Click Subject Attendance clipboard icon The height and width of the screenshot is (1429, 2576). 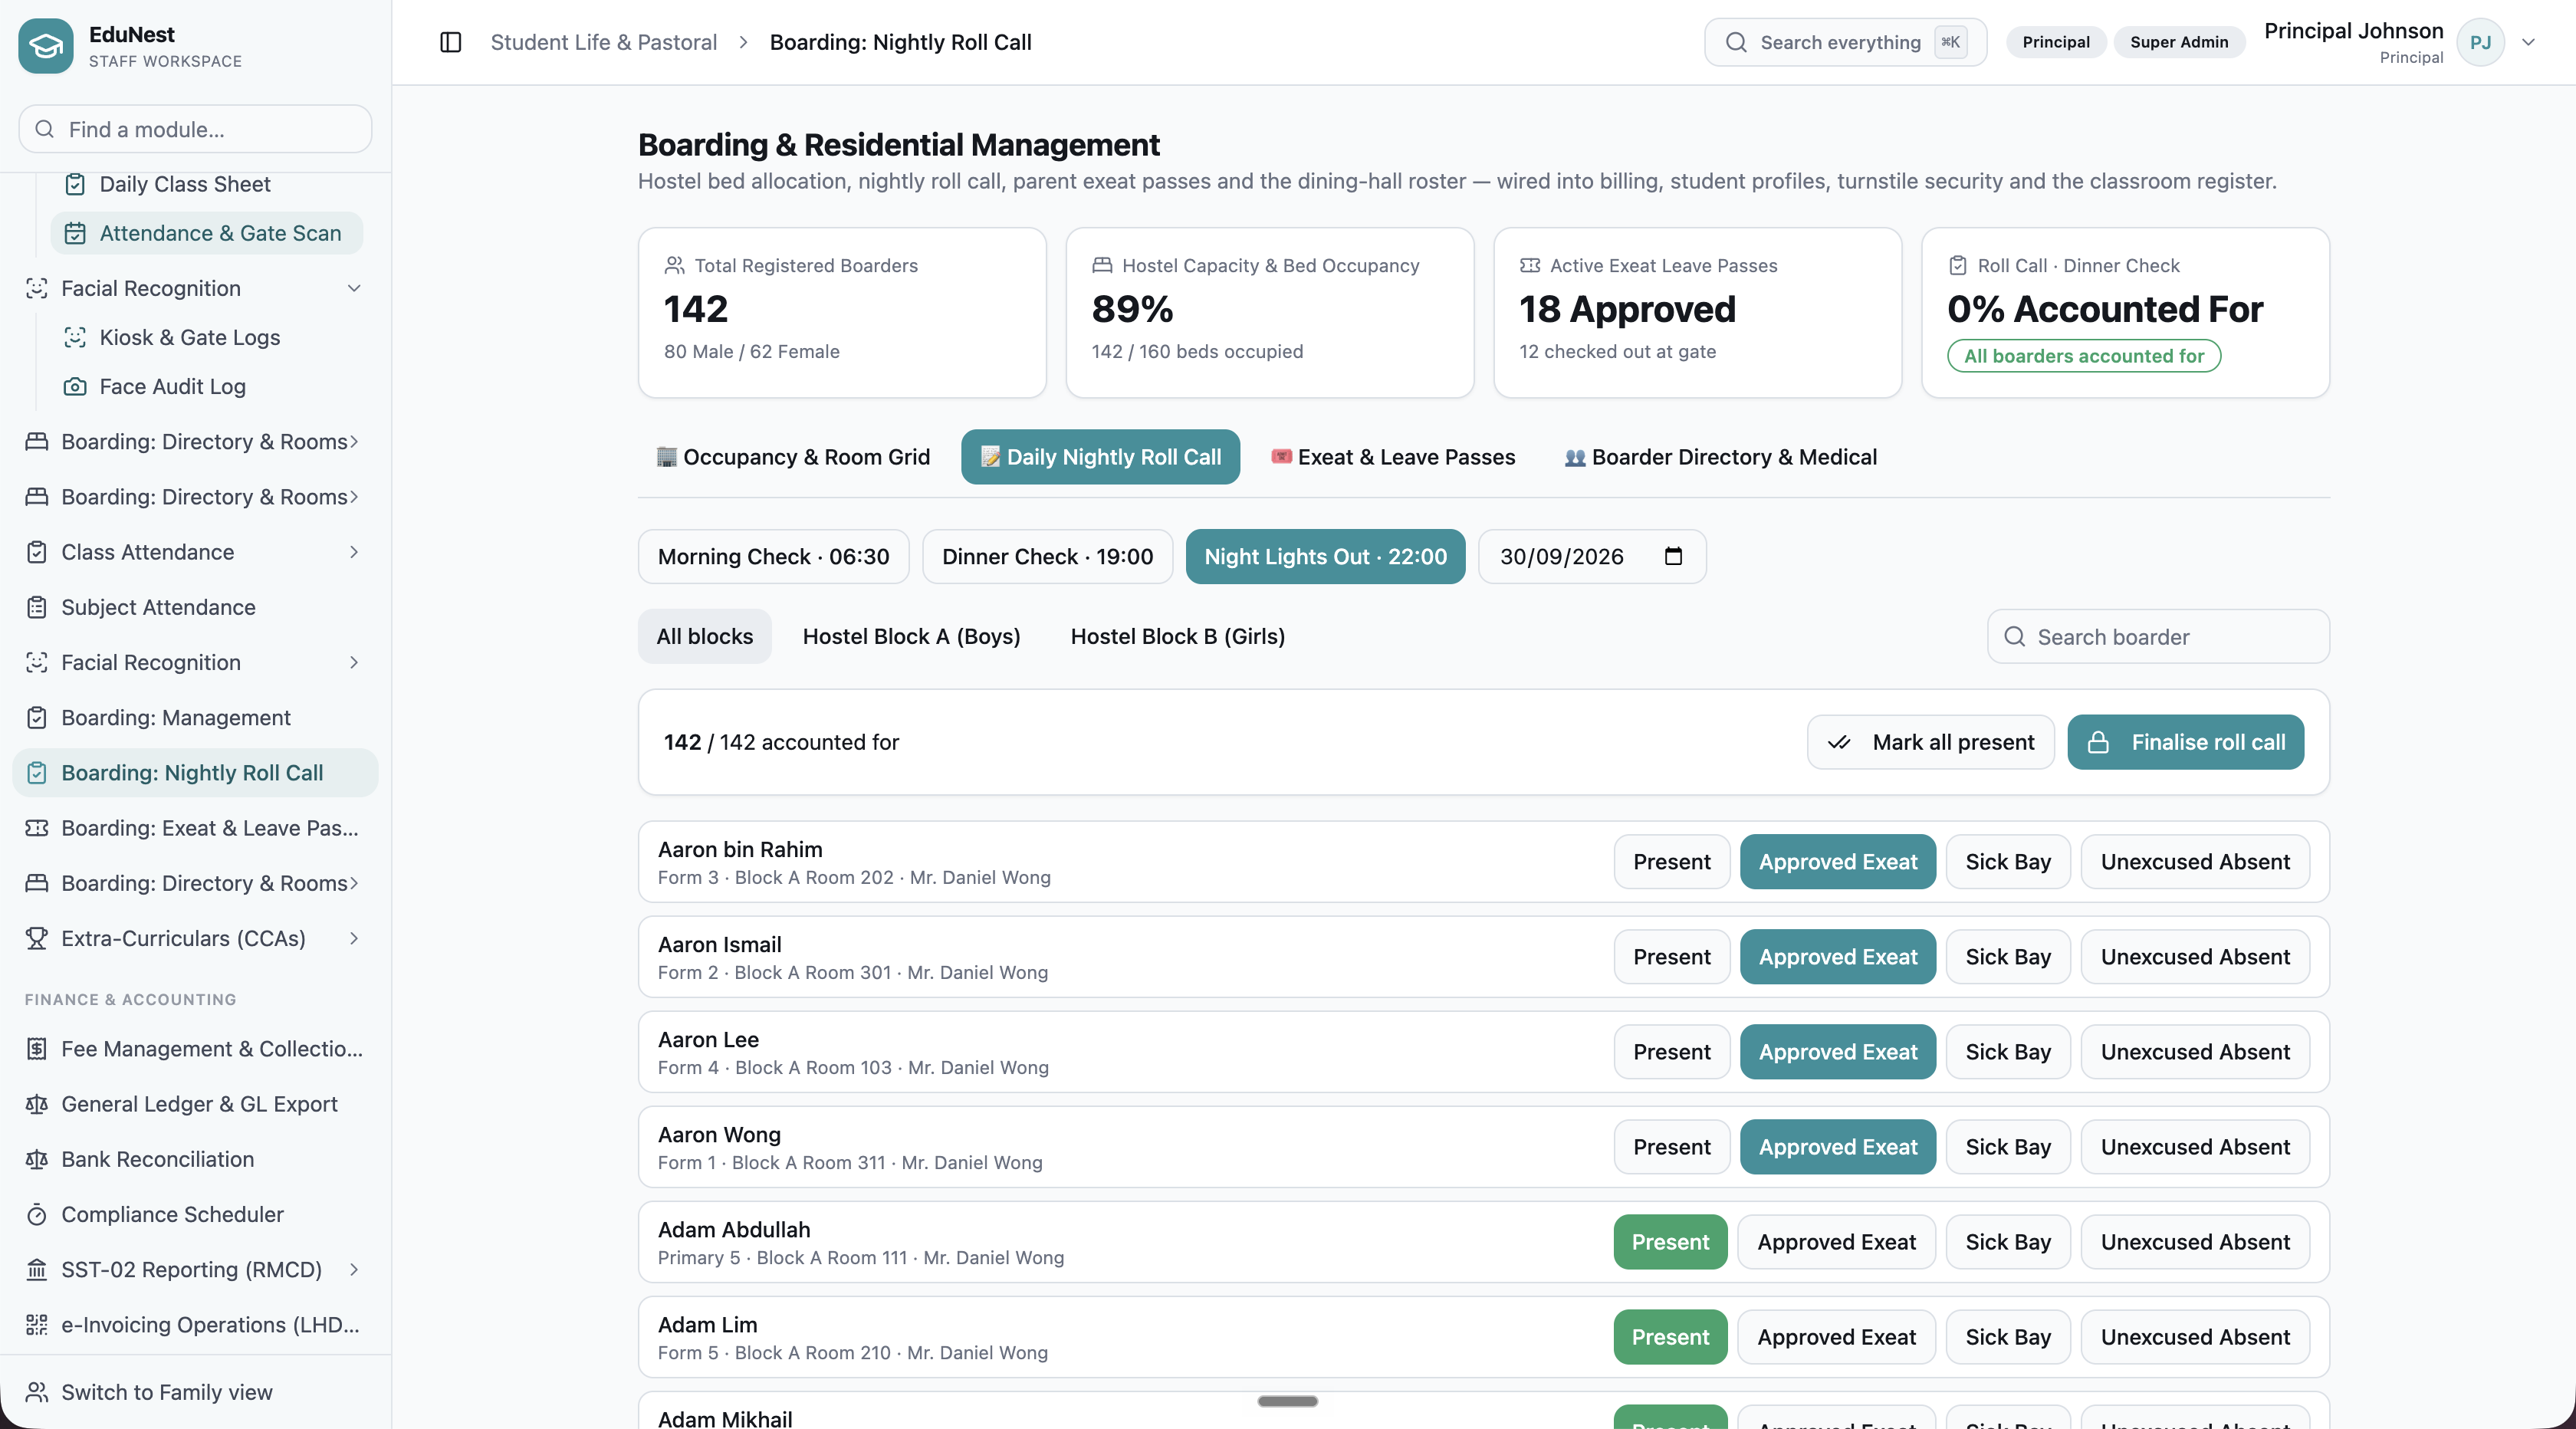[x=37, y=607]
